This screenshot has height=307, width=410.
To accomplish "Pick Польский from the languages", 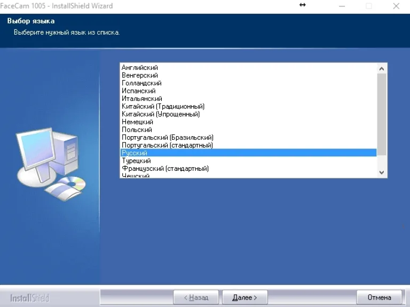I will click(x=248, y=130).
